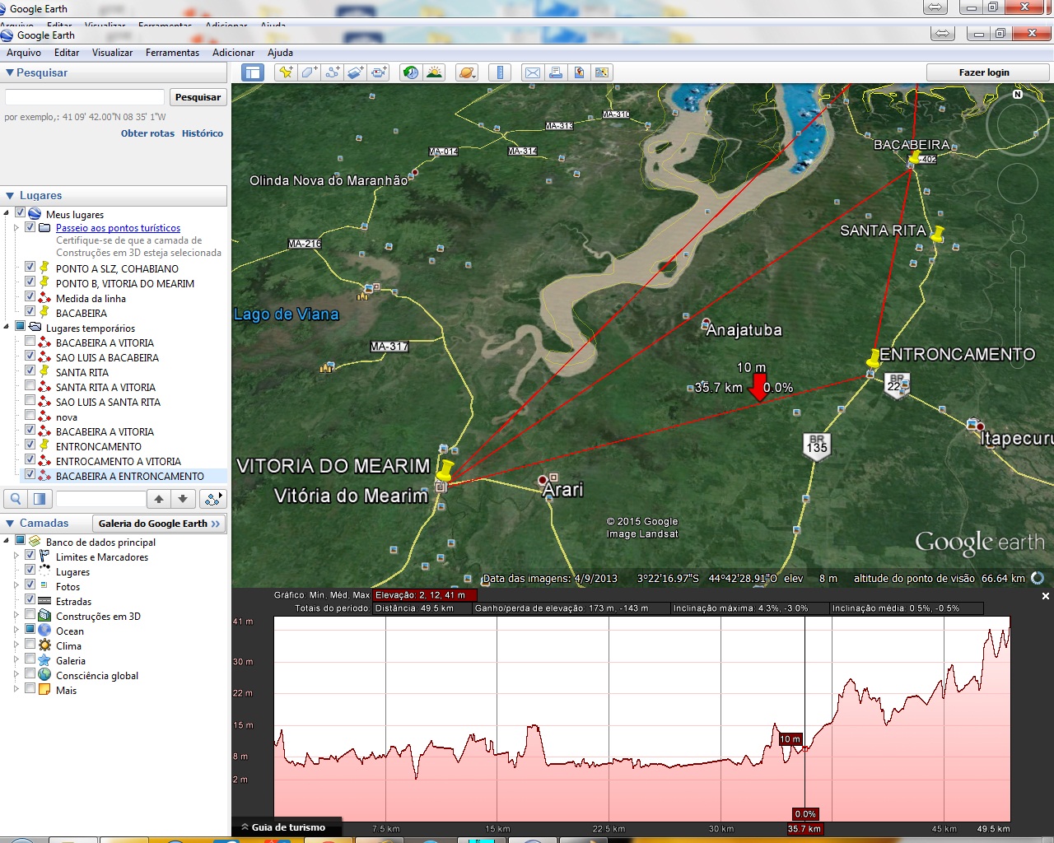This screenshot has width=1054, height=843.
Task: Expand the Ocean layer node
Action: click(16, 630)
